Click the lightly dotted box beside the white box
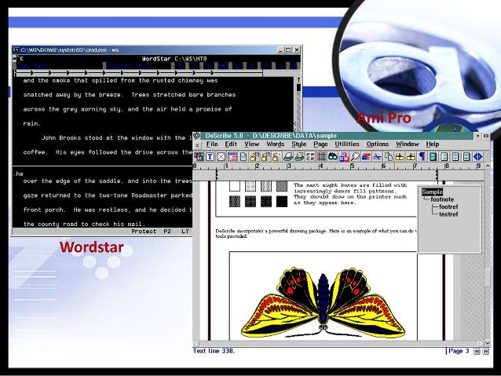 point(251,186)
